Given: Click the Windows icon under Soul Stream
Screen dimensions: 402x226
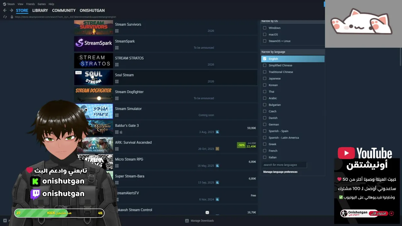Looking at the screenshot, I should coord(117,81).
